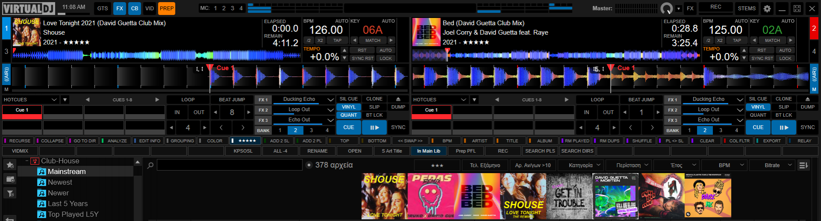This screenshot has width=821, height=221.
Task: Open the Περίσταση filter dropdown
Action: tap(632, 165)
